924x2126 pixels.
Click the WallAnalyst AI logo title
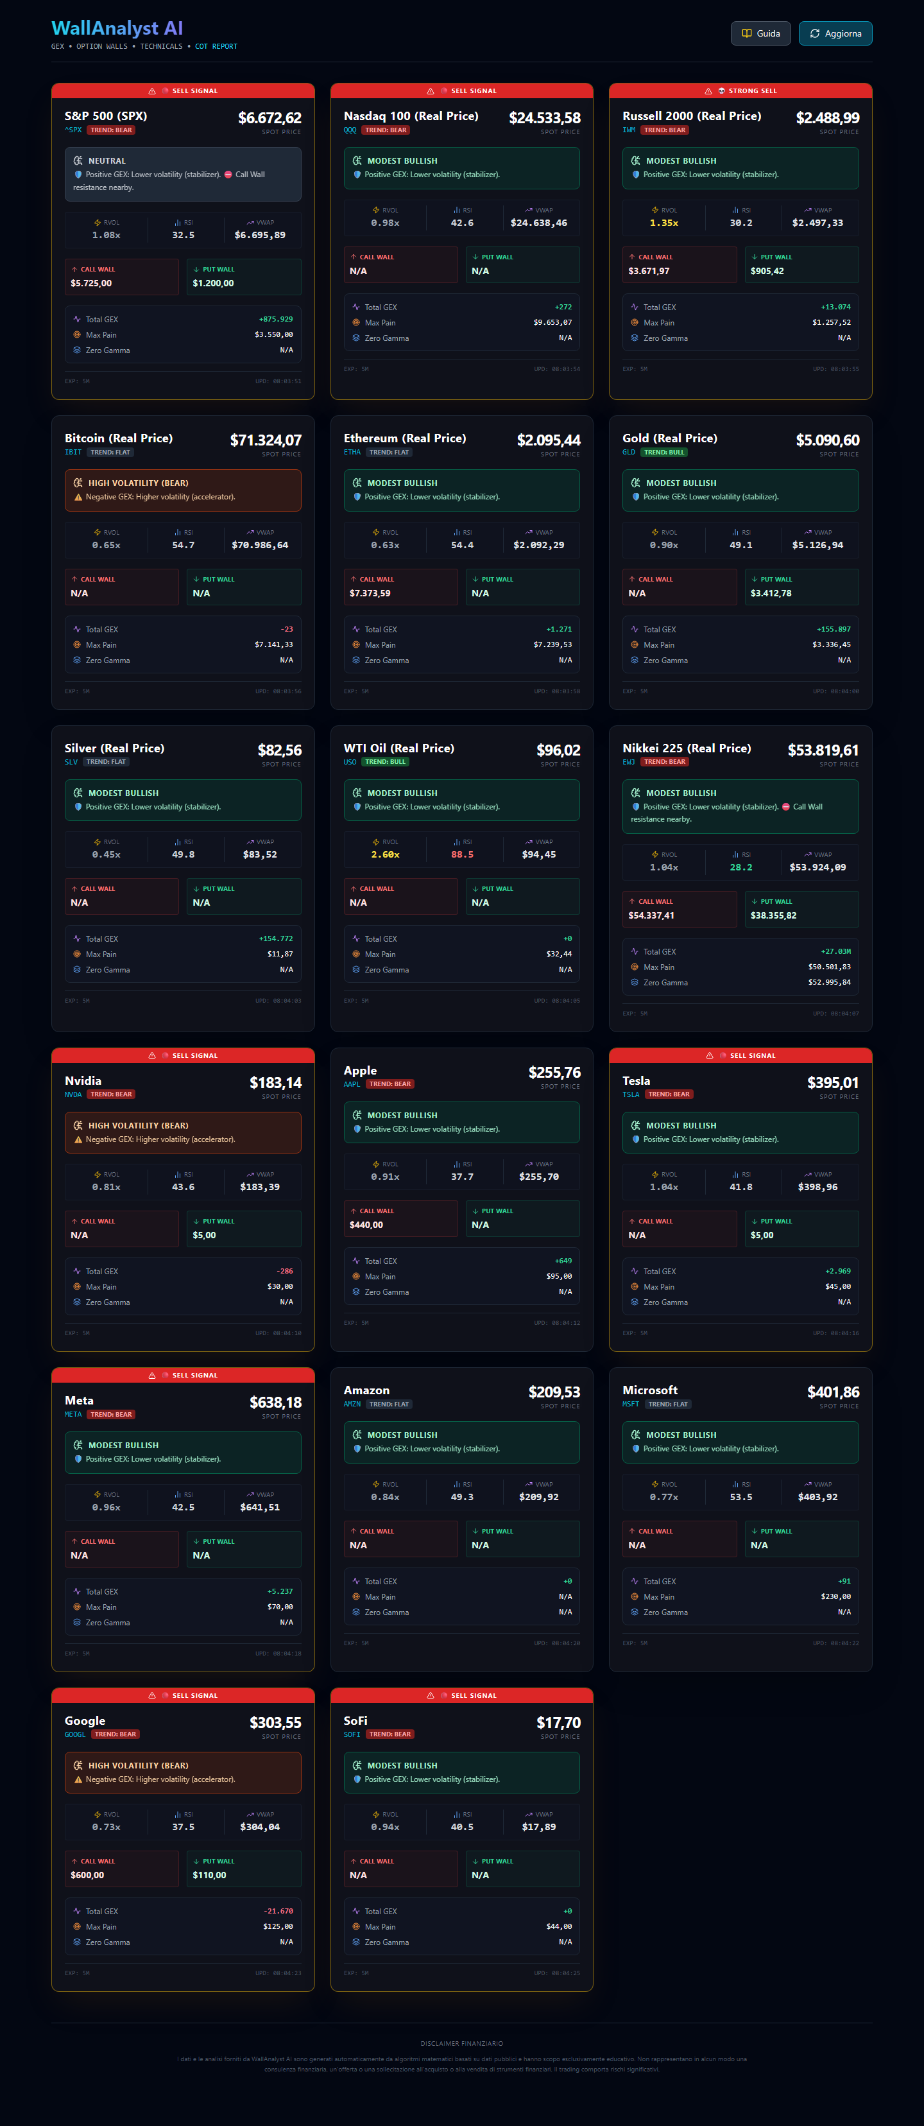pos(117,28)
